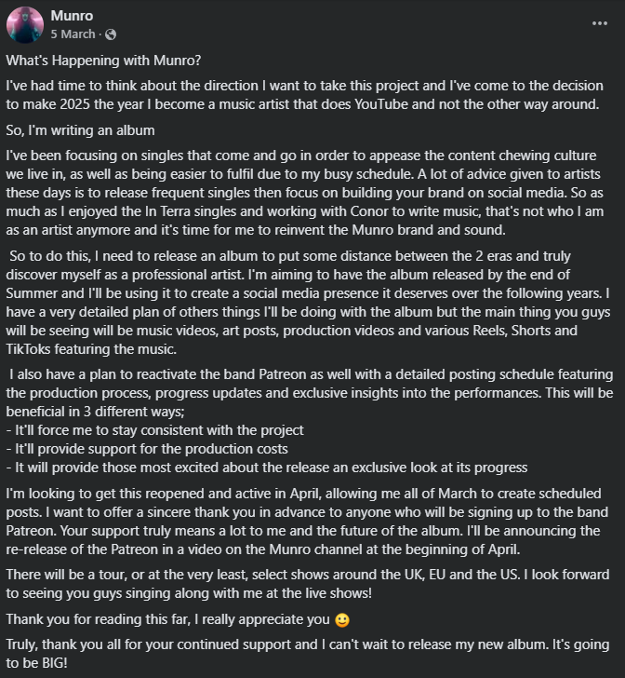Click the final line 'to be BIG!'
Image resolution: width=625 pixels, height=678 pixels.
tap(36, 663)
